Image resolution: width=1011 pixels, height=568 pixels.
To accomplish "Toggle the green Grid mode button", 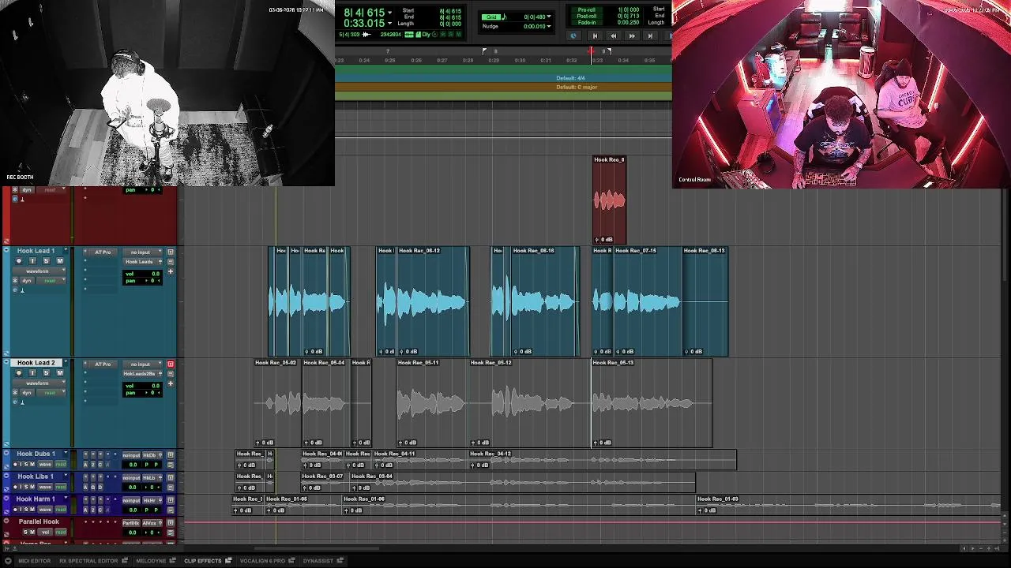I will tap(491, 17).
